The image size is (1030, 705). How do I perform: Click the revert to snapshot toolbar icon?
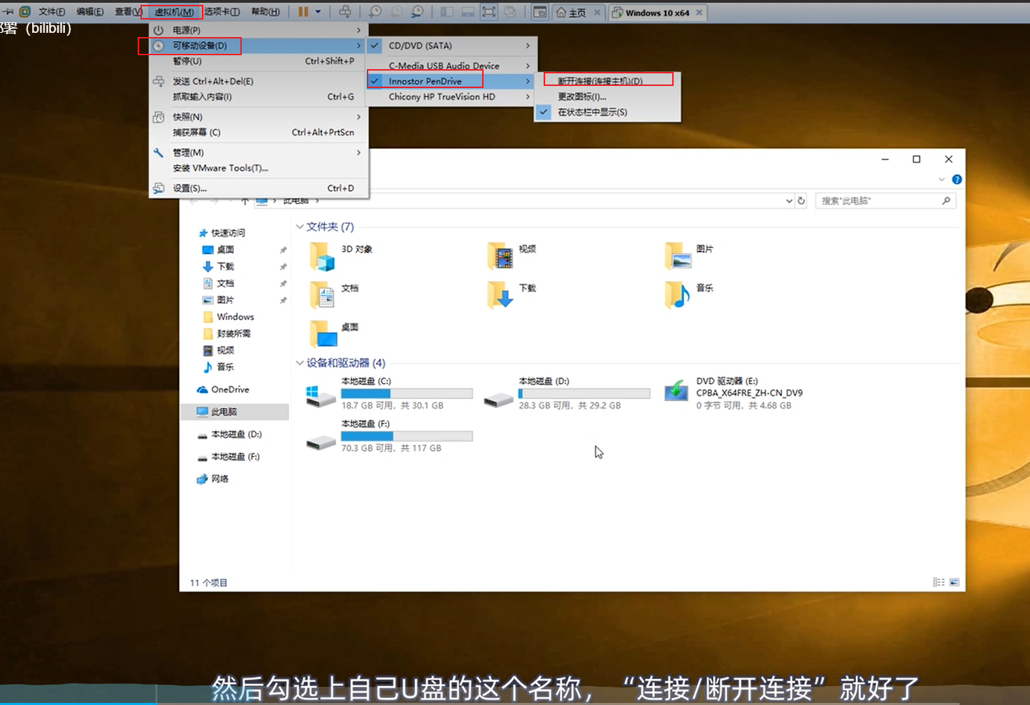(396, 12)
